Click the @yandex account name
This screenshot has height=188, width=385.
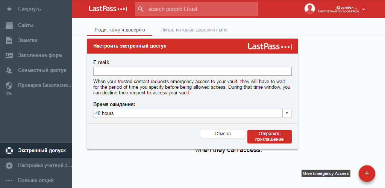point(347,7)
